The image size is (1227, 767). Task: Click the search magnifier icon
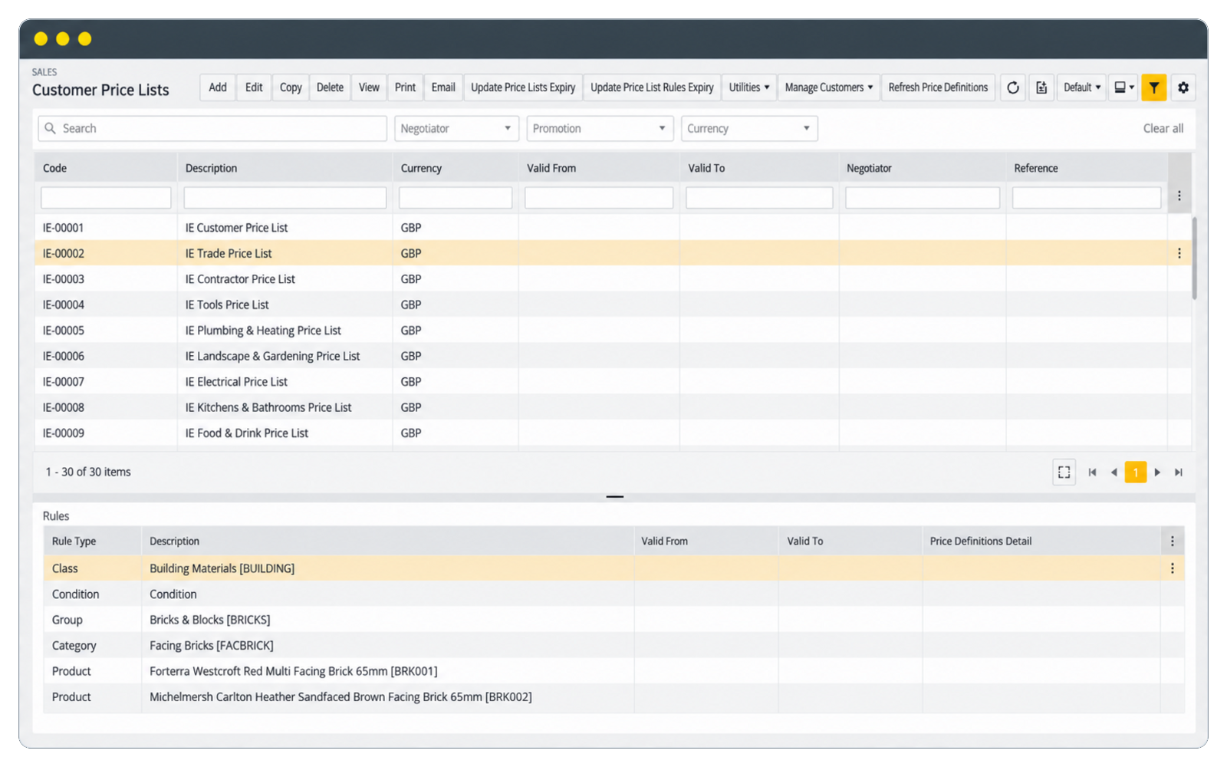coord(51,128)
